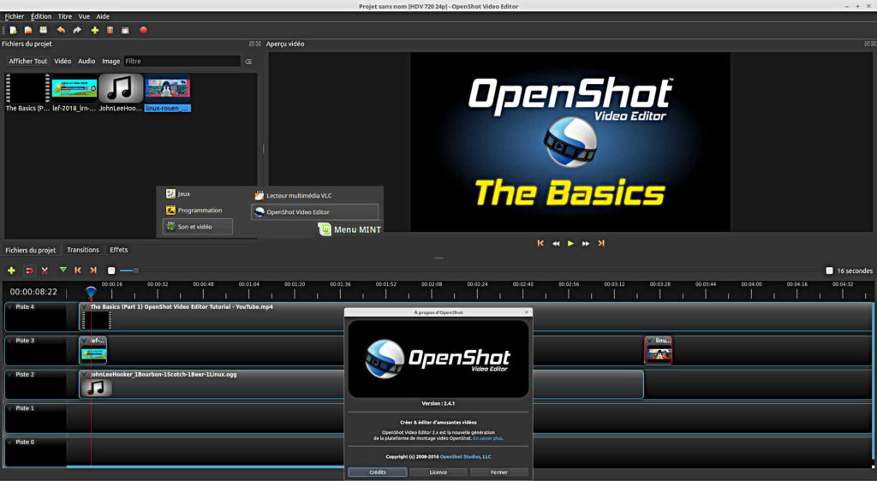The height and width of the screenshot is (481, 877).
Task: Launch OpenShot Video Editor from menu
Action: click(x=315, y=212)
